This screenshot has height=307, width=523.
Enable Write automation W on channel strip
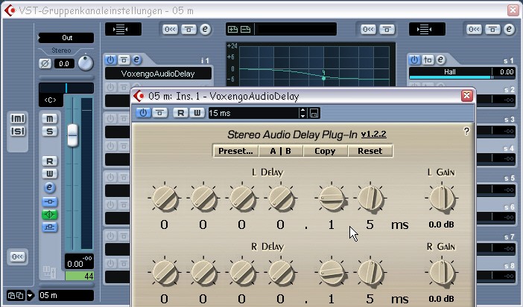(50, 173)
